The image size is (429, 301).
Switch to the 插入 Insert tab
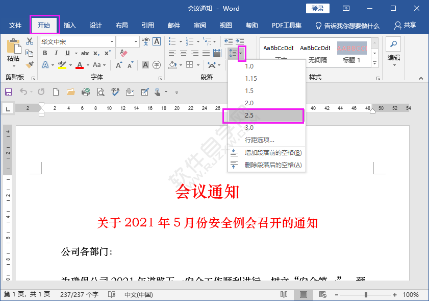70,26
